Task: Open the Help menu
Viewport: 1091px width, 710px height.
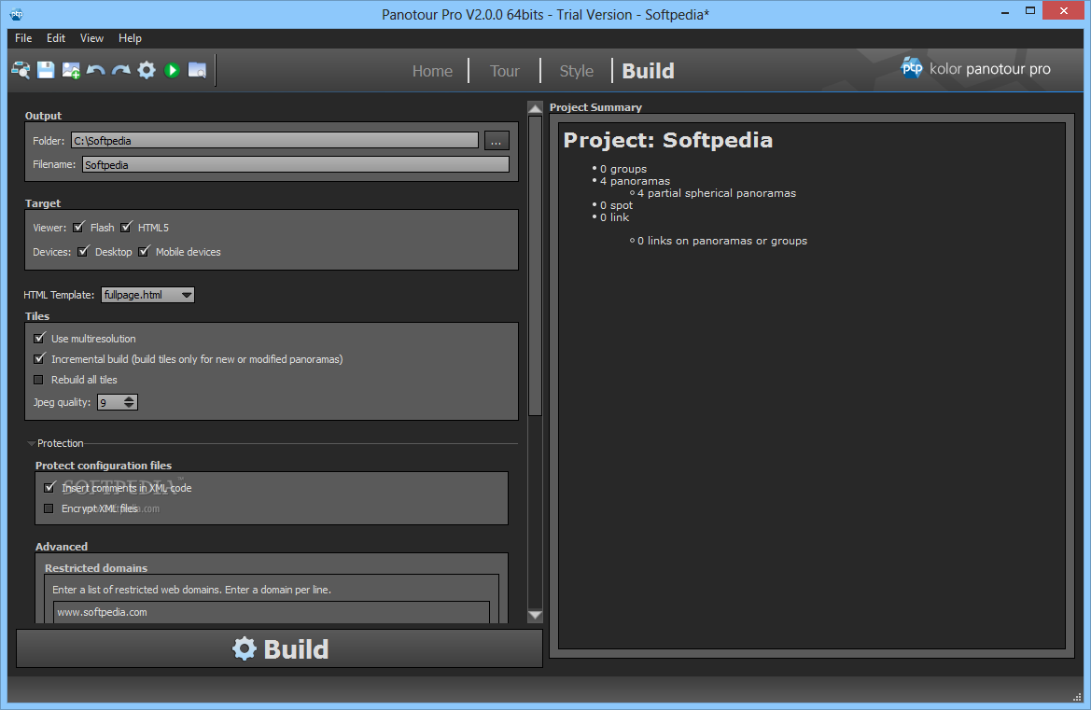Action: pos(130,38)
